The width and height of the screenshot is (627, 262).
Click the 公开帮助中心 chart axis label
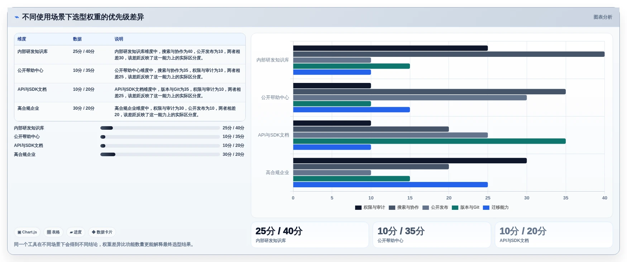pos(275,98)
